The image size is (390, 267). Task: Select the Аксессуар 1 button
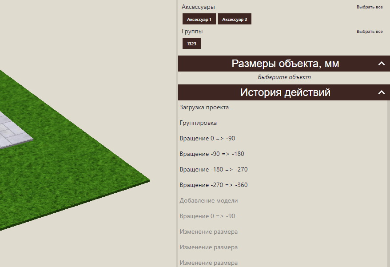199,19
